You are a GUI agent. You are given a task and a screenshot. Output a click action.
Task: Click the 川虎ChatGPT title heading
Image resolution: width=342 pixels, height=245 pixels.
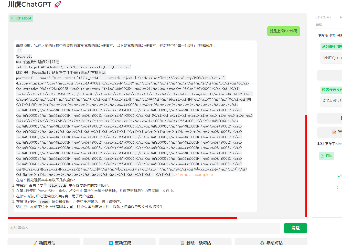pos(30,4)
